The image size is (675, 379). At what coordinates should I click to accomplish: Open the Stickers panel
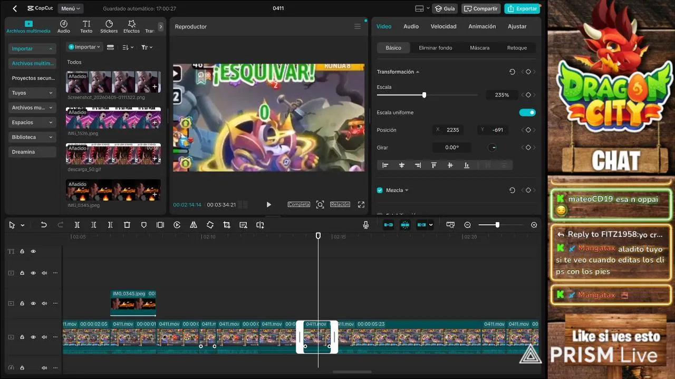pyautogui.click(x=109, y=27)
